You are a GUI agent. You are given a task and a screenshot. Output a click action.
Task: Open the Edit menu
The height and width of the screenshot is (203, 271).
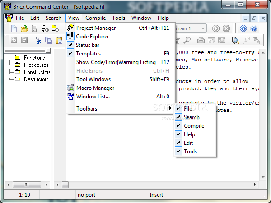coord(35,18)
